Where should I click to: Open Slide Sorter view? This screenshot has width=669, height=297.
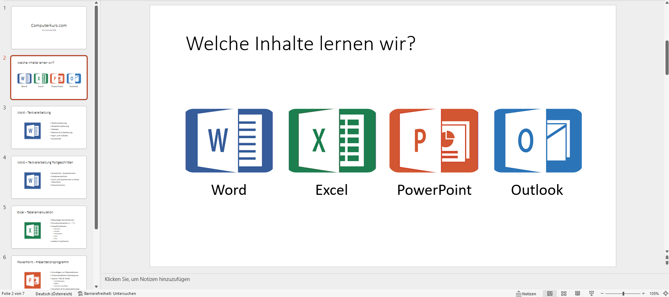[564, 294]
